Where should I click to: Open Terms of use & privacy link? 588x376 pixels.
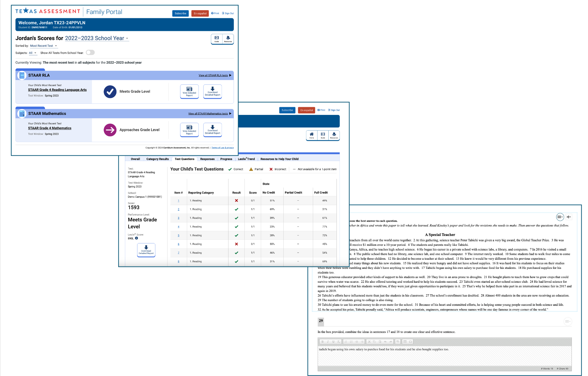click(x=222, y=148)
